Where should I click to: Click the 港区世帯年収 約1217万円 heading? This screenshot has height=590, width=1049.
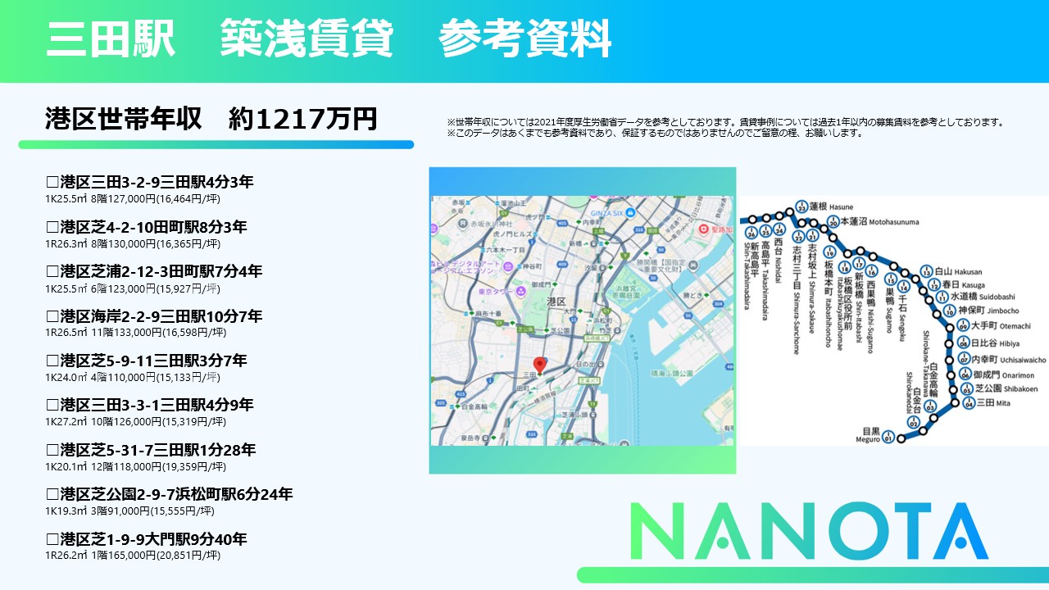coord(211,120)
